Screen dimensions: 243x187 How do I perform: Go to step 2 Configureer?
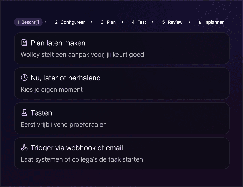[x=70, y=22]
